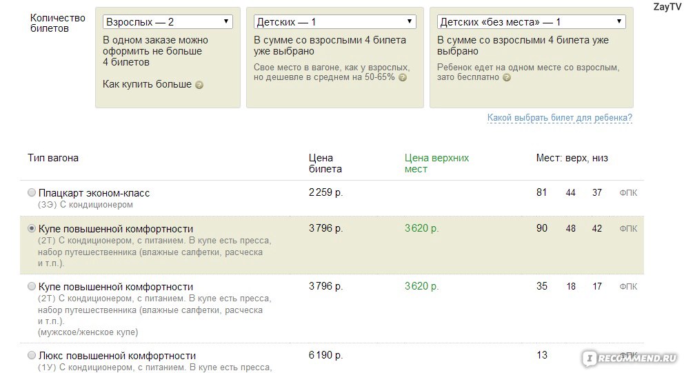Expand the "Детских — 1" dropdown
684x373 pixels.
[x=334, y=22]
